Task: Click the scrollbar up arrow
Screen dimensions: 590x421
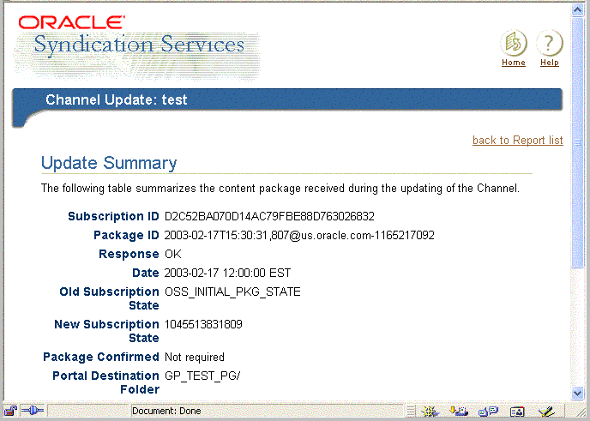Action: pyautogui.click(x=577, y=10)
